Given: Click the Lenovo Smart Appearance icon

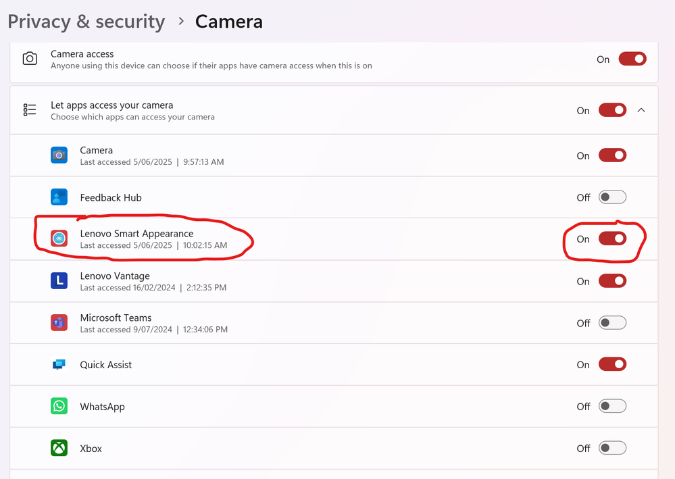Looking at the screenshot, I should tap(59, 238).
